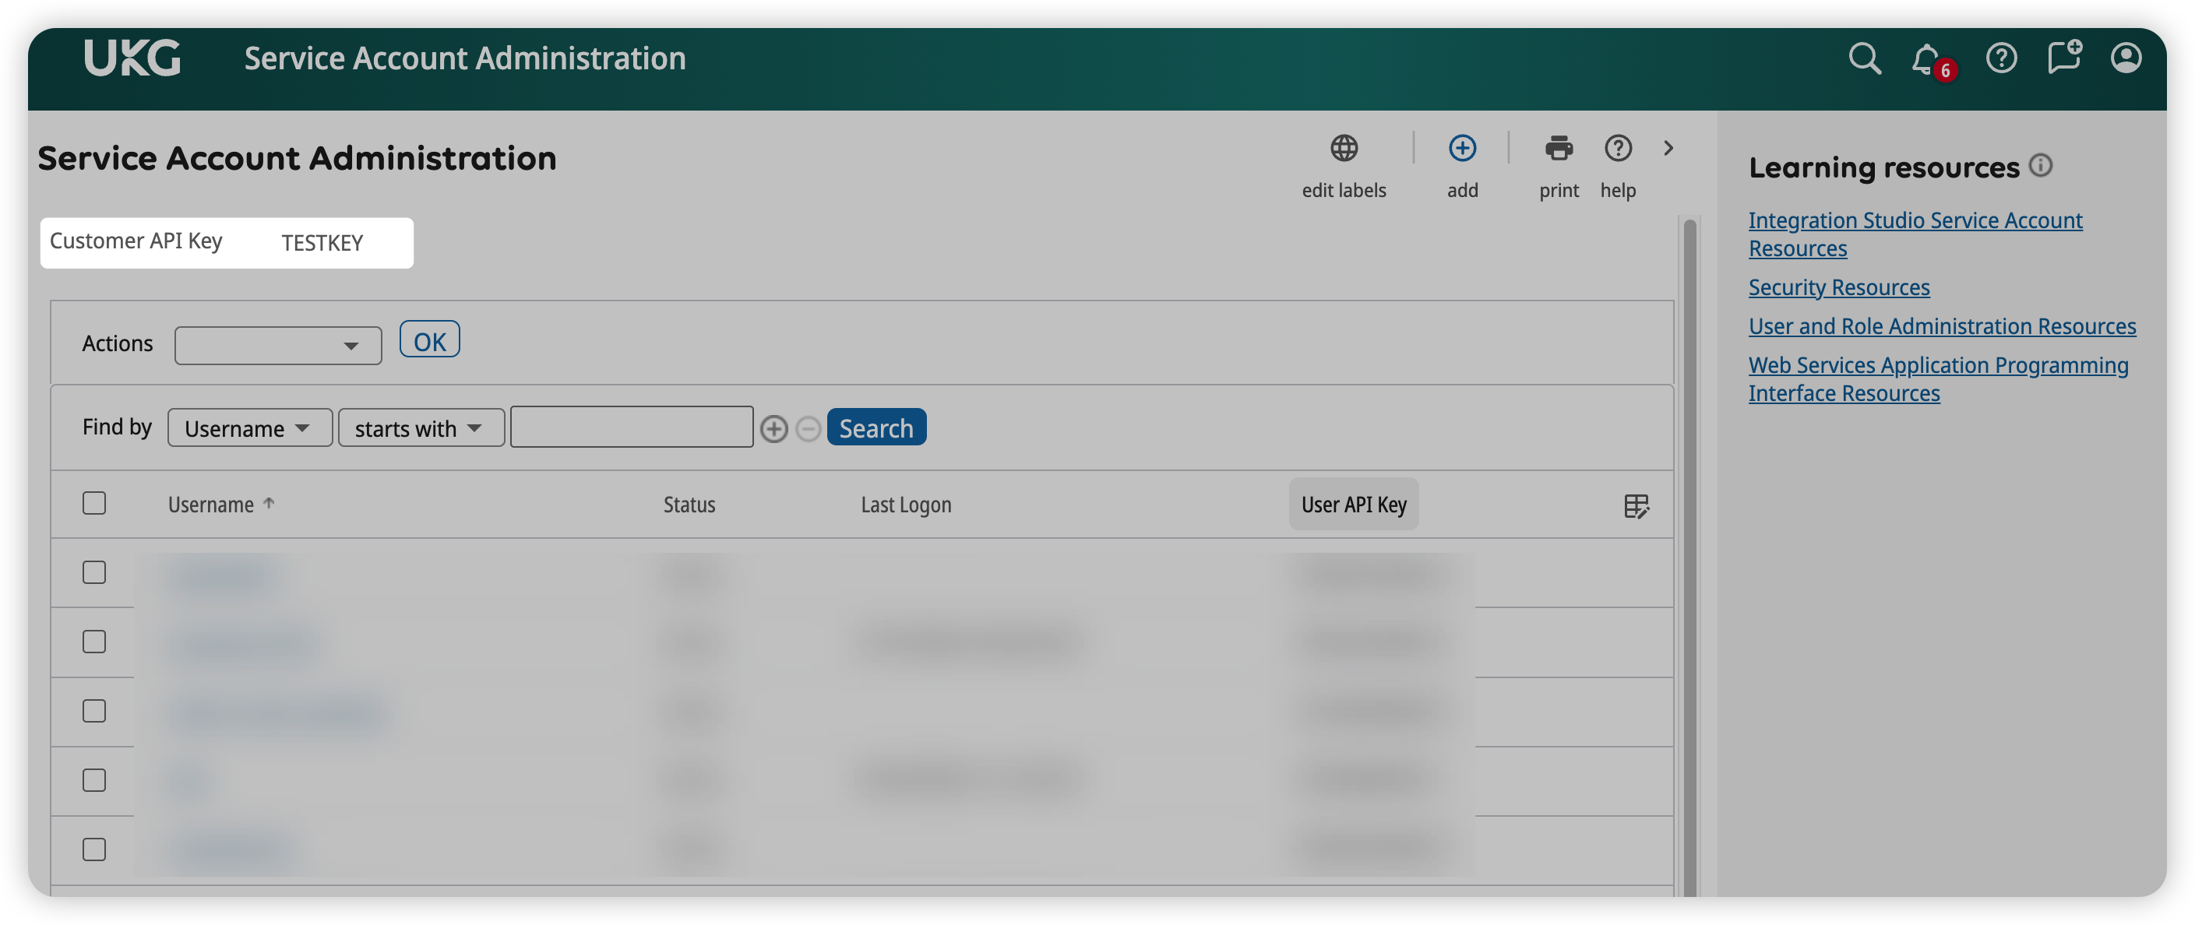
Task: Sort by the Username column header
Action: 211,505
